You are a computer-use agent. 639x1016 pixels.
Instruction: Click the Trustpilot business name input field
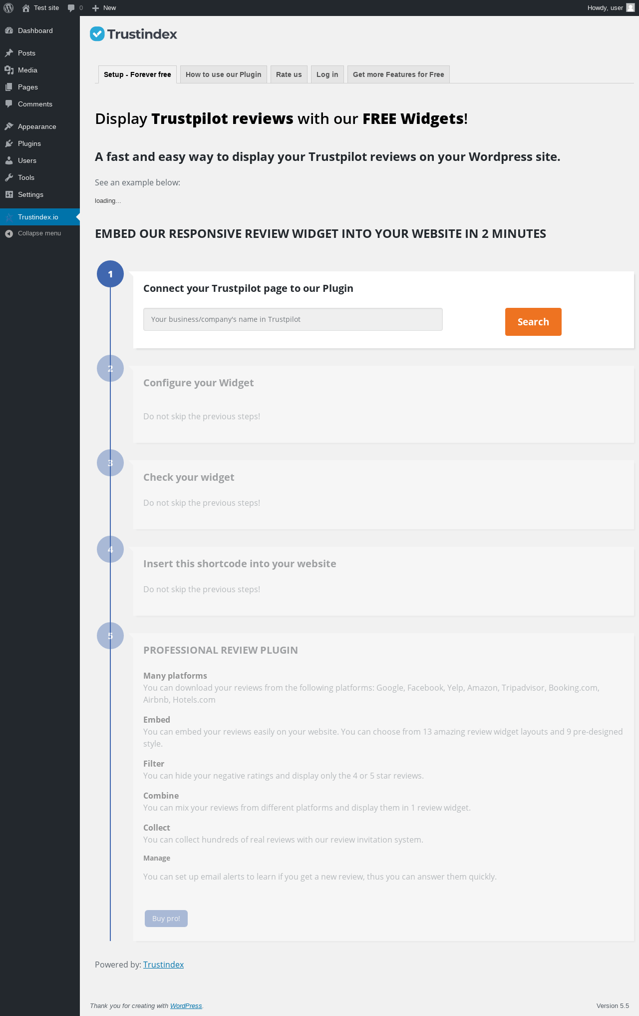293,319
